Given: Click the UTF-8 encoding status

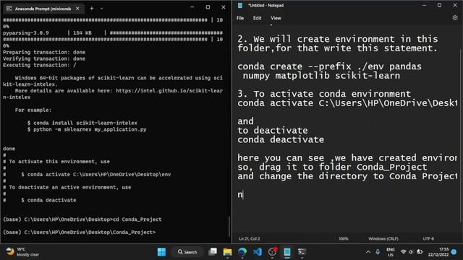Looking at the screenshot, I should pyautogui.click(x=428, y=239).
